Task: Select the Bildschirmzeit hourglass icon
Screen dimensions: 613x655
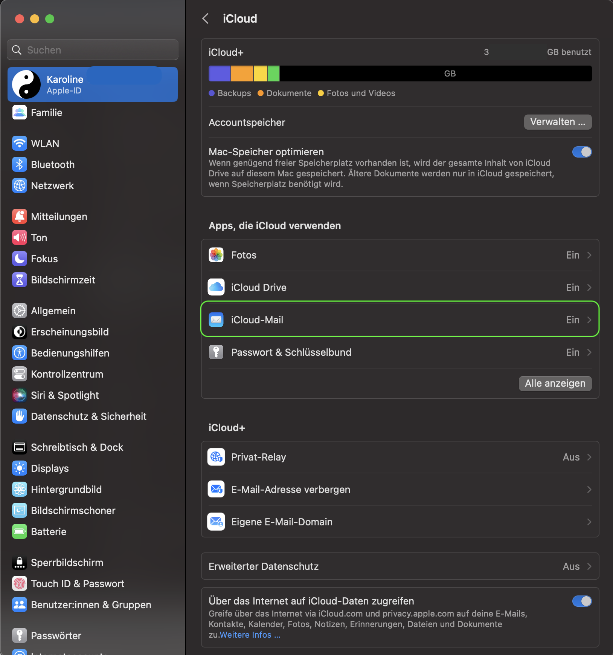Action: 20,280
